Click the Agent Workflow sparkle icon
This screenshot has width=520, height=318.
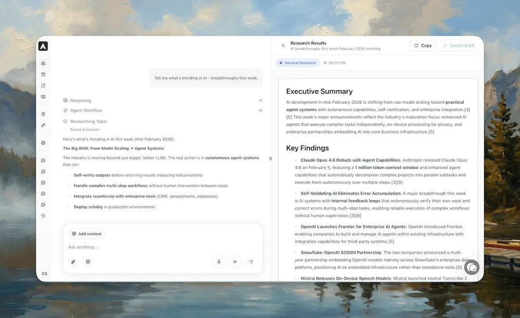tap(65, 110)
